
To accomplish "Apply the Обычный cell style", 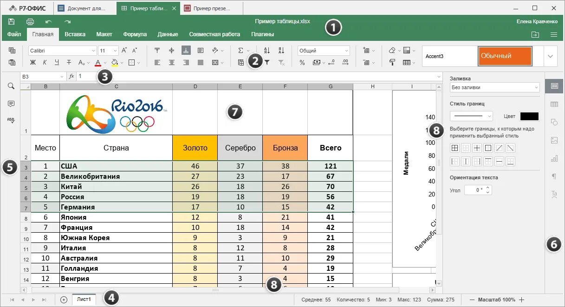I will (x=505, y=56).
